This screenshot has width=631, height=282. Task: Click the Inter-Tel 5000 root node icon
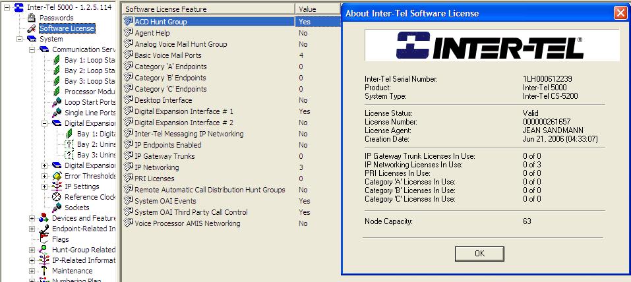coord(19,7)
